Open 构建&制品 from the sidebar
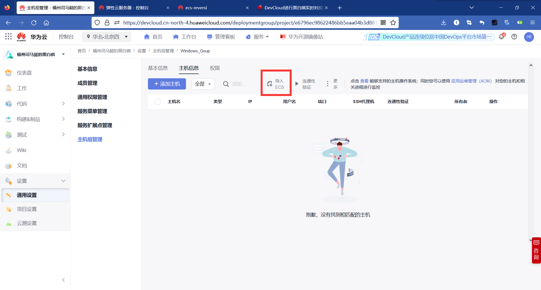This screenshot has width=541, height=290. pyautogui.click(x=28, y=119)
